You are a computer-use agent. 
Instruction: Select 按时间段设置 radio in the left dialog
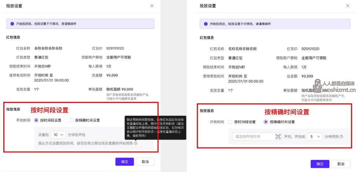[36, 120]
